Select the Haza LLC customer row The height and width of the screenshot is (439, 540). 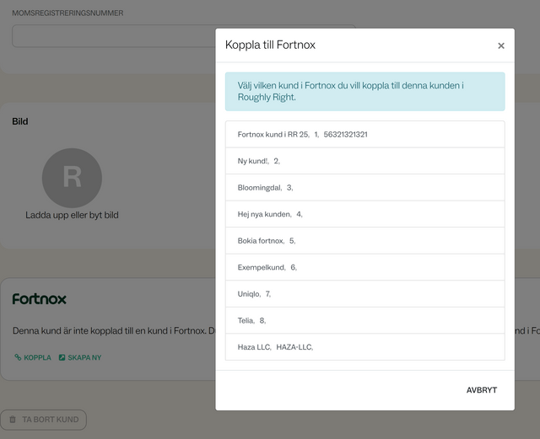(365, 347)
